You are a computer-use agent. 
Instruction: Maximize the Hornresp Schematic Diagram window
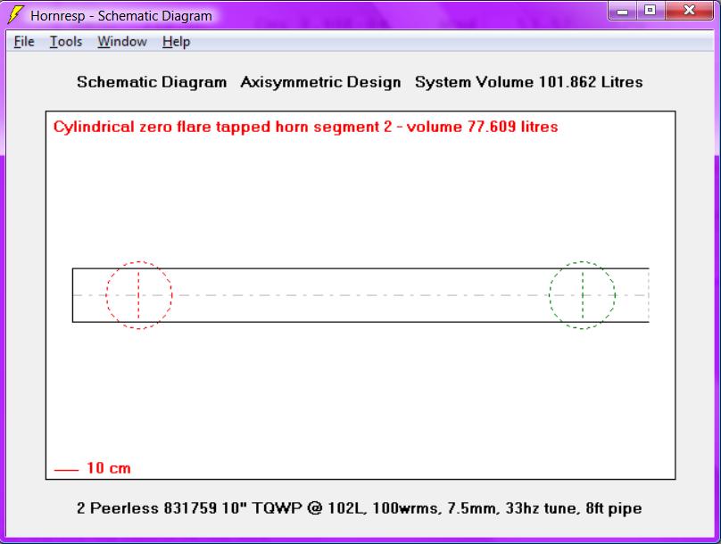[651, 10]
